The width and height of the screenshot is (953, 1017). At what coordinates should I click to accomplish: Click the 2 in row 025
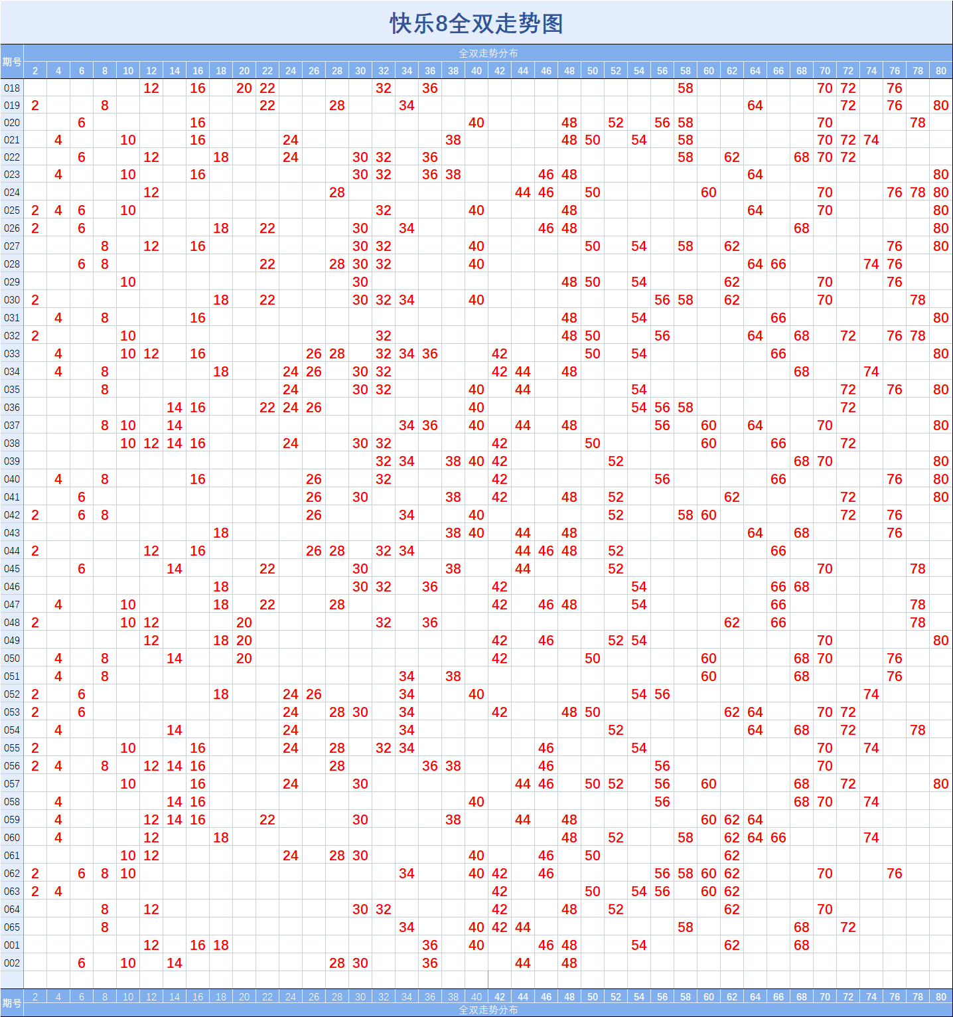(x=35, y=210)
